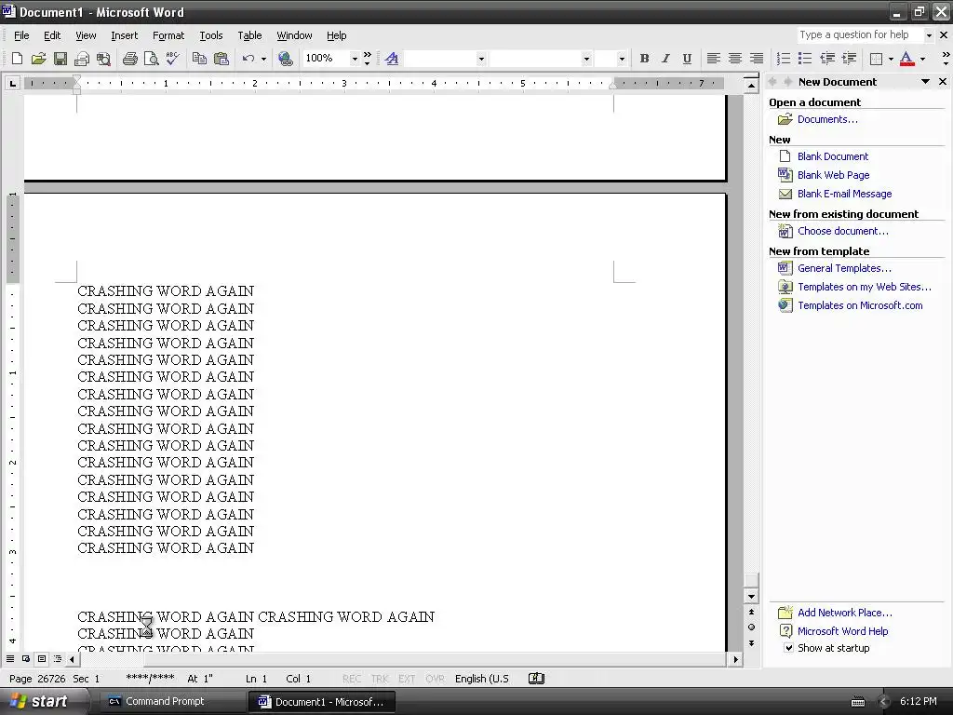Screen dimensions: 953x715
Task: Open the Tools menu
Action: point(211,35)
